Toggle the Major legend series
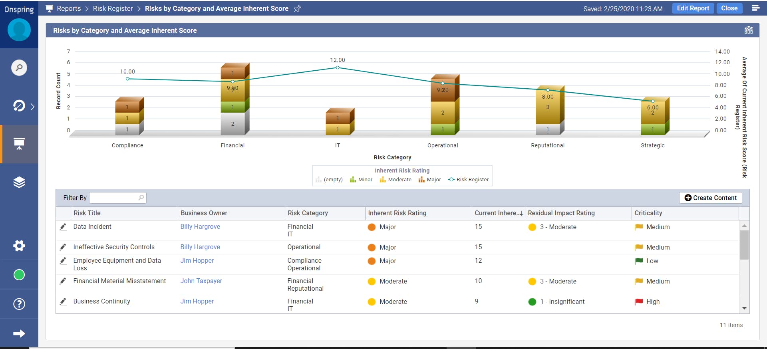The image size is (767, 349). pos(430,180)
